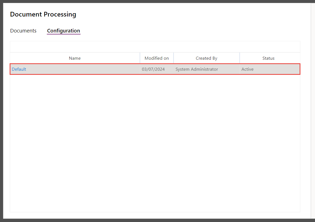Select the Configuration tab

[63, 31]
